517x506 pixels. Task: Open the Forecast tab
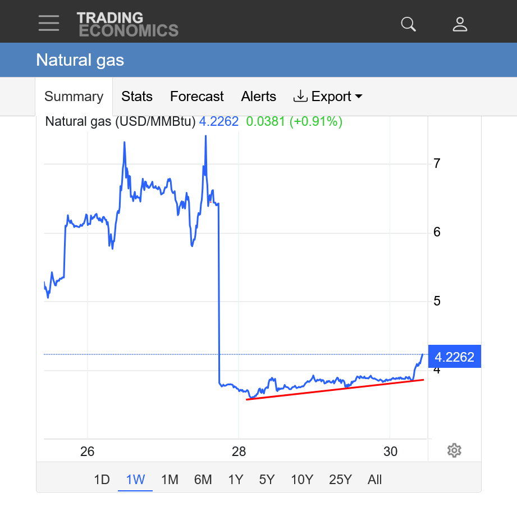[x=196, y=97]
